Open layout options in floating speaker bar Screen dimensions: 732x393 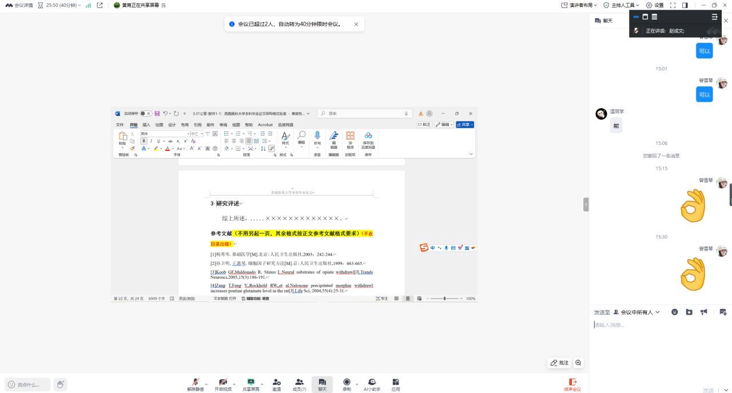pyautogui.click(x=714, y=17)
